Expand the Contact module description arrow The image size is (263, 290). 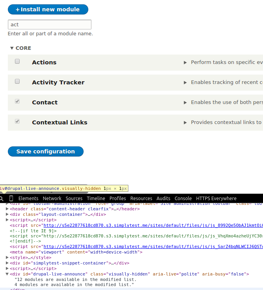pos(185,102)
